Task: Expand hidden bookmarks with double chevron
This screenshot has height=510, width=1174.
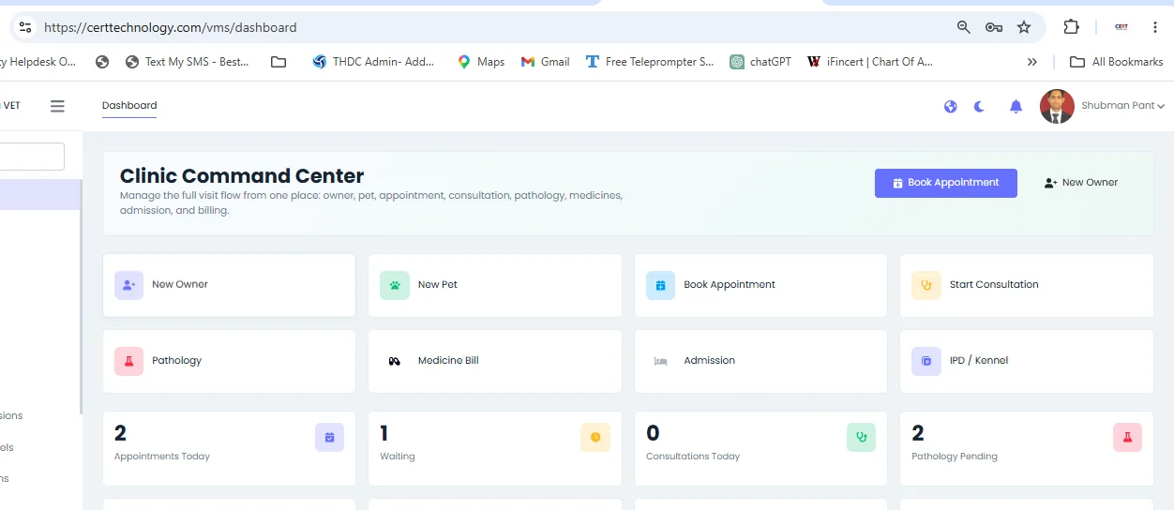Action: coord(1032,62)
